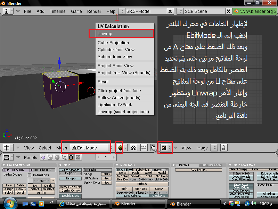Click the hand manipulator icon
Screen dimensions: 278x209
[x=153, y=148]
